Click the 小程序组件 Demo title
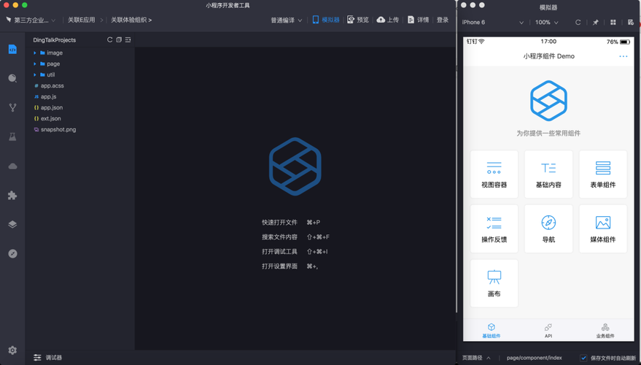The width and height of the screenshot is (641, 365). [548, 56]
